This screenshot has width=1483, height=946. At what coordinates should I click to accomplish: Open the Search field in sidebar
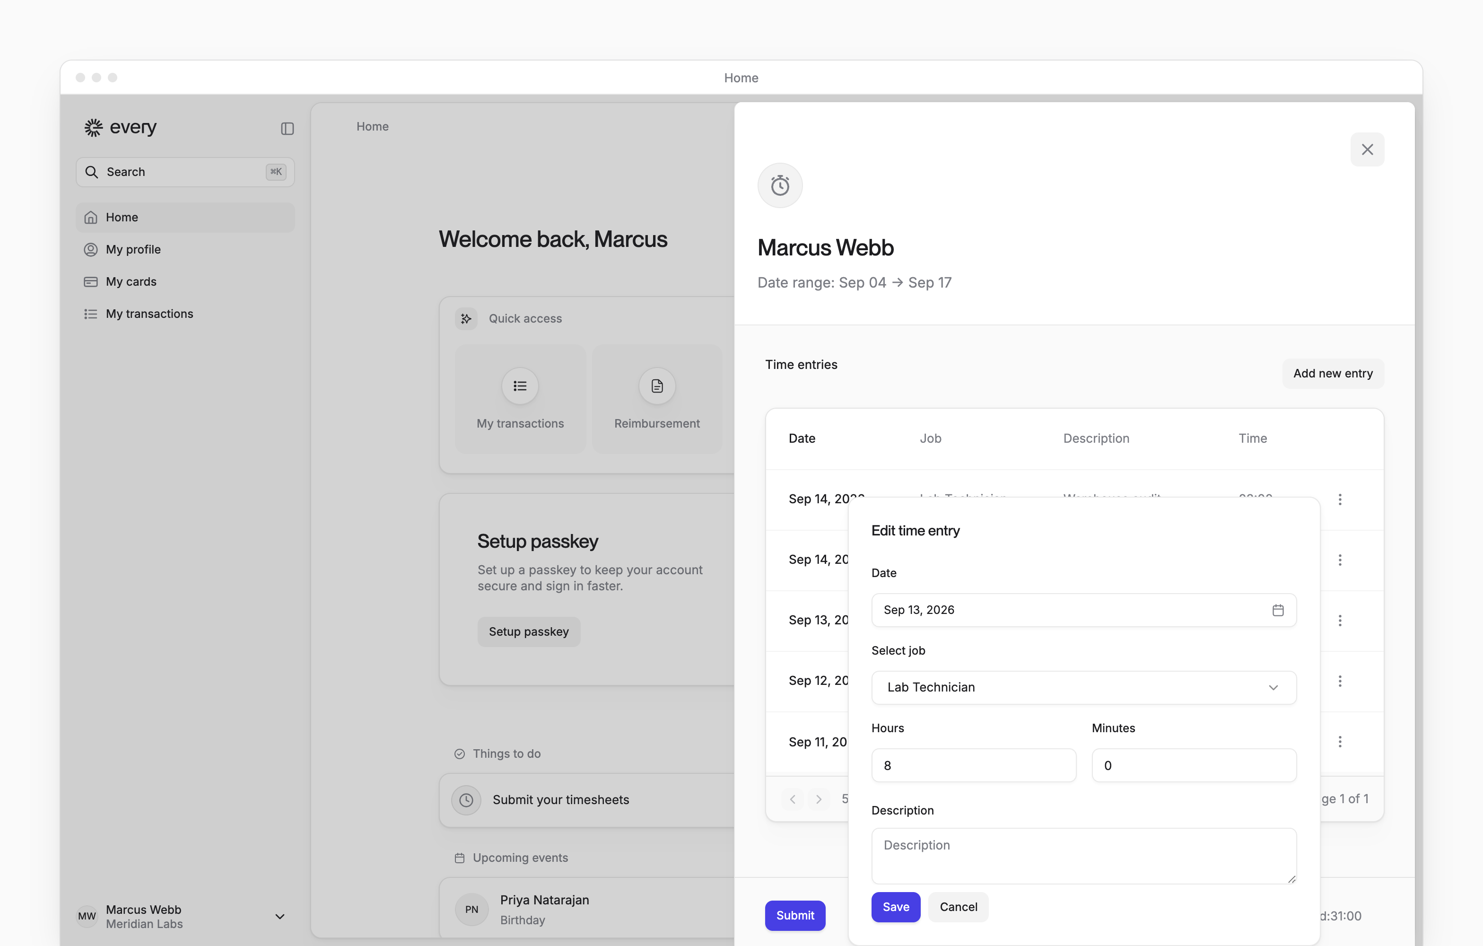[185, 172]
